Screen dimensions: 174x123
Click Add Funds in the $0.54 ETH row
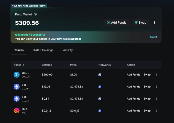(134, 99)
